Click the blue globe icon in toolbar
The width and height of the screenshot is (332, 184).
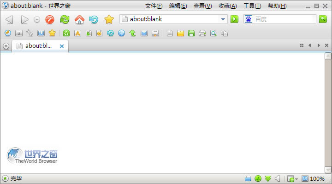(121, 33)
